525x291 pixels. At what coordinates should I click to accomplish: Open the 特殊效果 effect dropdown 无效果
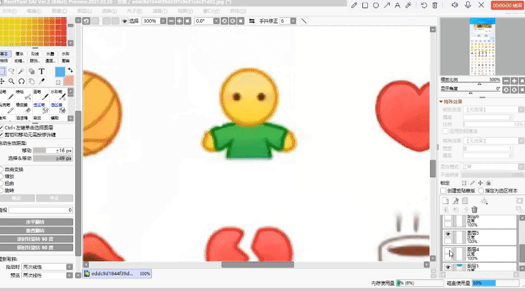click(521, 141)
